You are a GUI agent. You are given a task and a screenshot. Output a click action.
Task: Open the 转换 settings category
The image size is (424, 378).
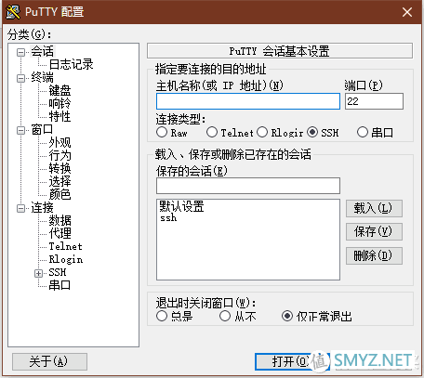coord(60,168)
